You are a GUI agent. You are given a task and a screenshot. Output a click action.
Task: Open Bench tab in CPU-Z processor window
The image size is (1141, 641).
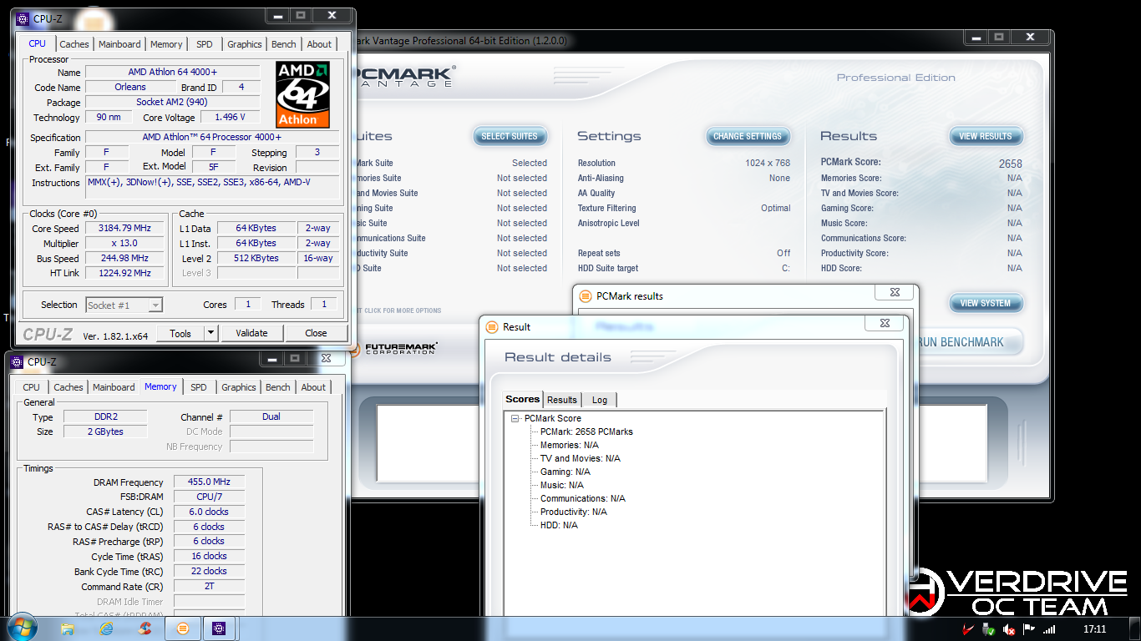(284, 44)
